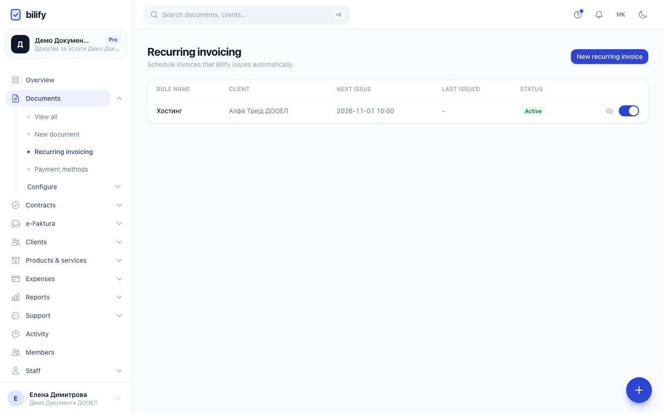This screenshot has height=414, width=663.
Task: Click the Products & services box icon
Action: (x=16, y=260)
